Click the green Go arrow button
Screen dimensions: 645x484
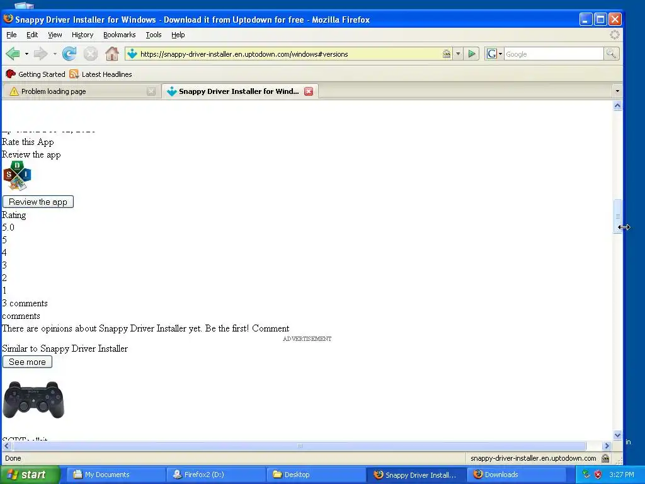click(472, 54)
